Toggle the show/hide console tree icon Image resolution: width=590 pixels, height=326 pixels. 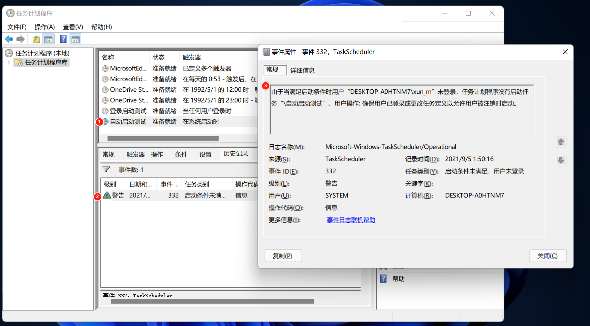click(x=49, y=39)
